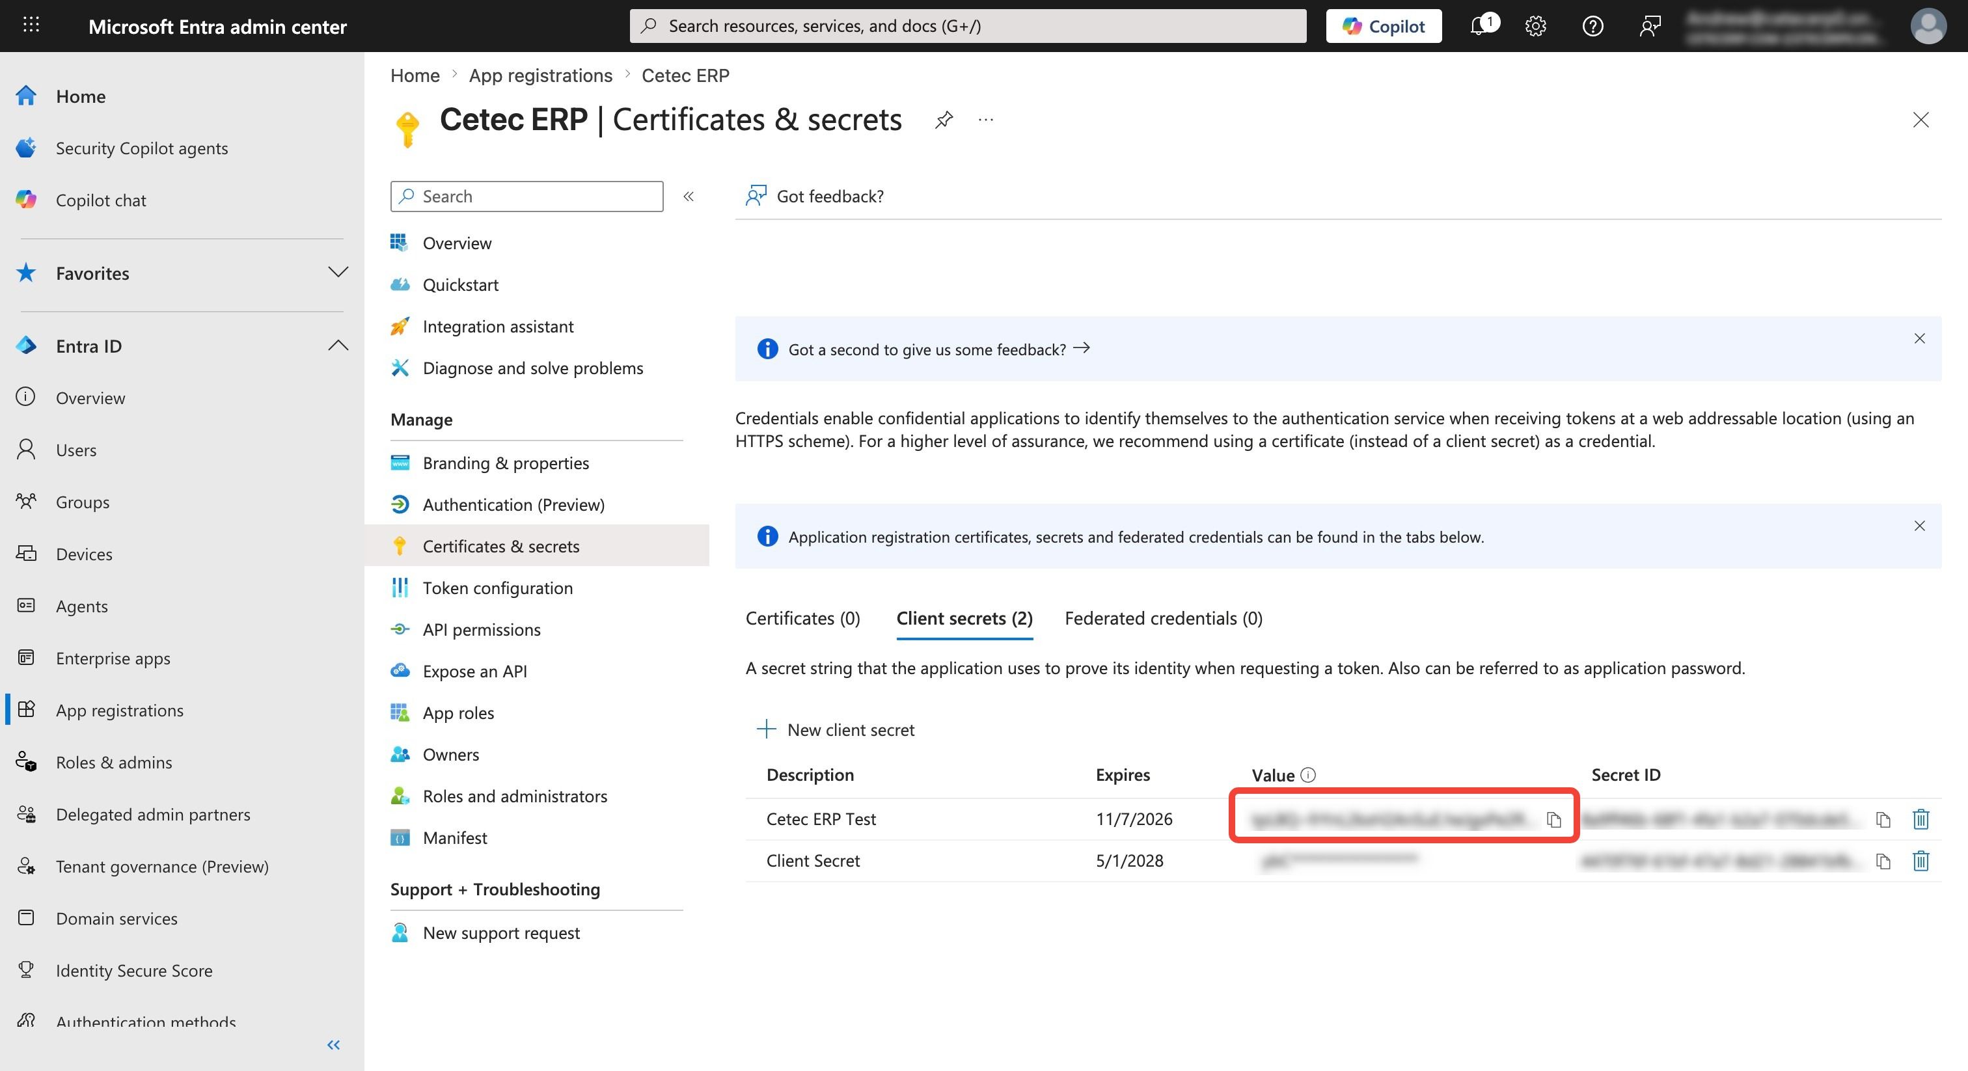Open API permissions
This screenshot has height=1071, width=1968.
[482, 629]
